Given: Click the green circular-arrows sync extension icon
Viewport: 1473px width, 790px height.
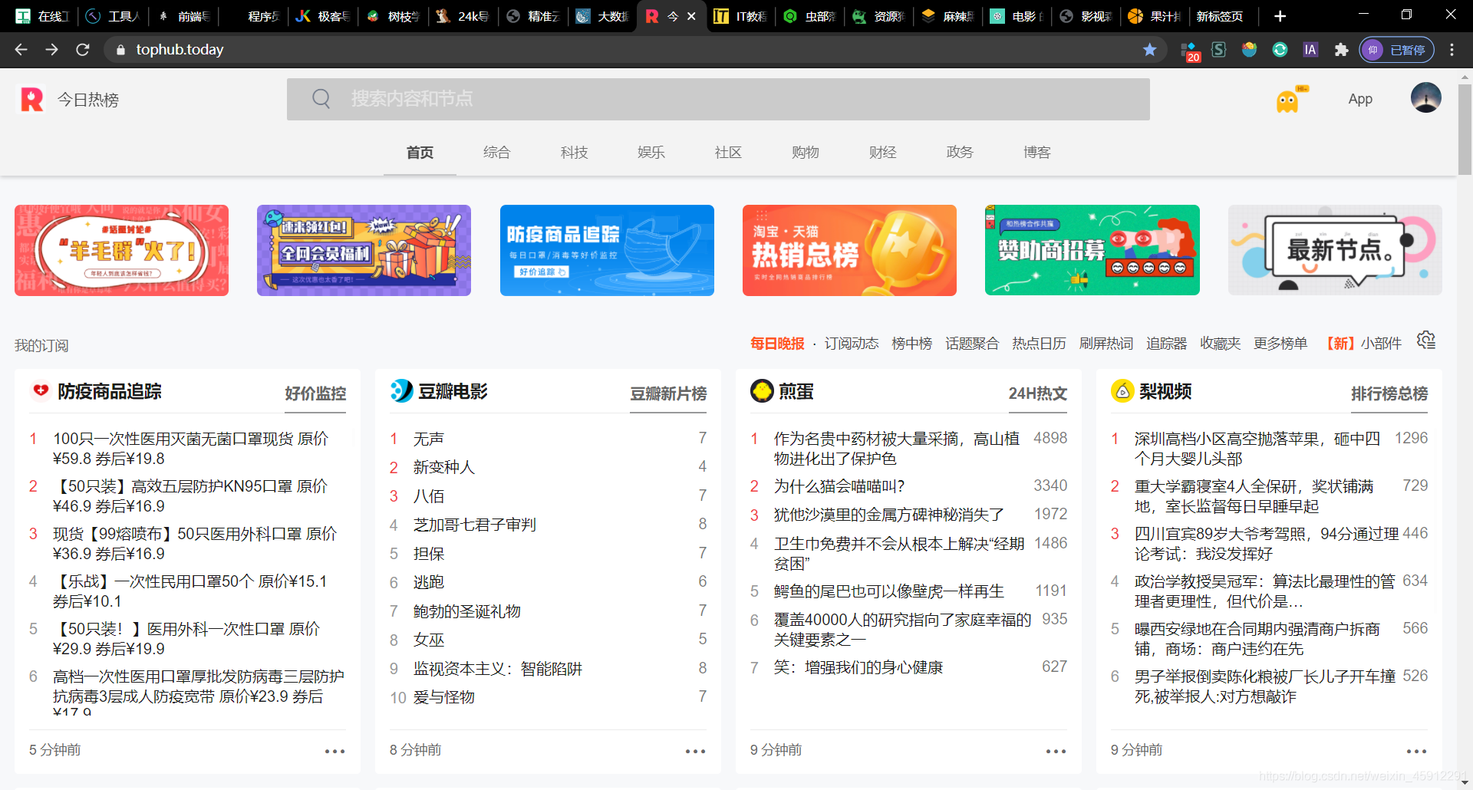Looking at the screenshot, I should [x=1280, y=50].
